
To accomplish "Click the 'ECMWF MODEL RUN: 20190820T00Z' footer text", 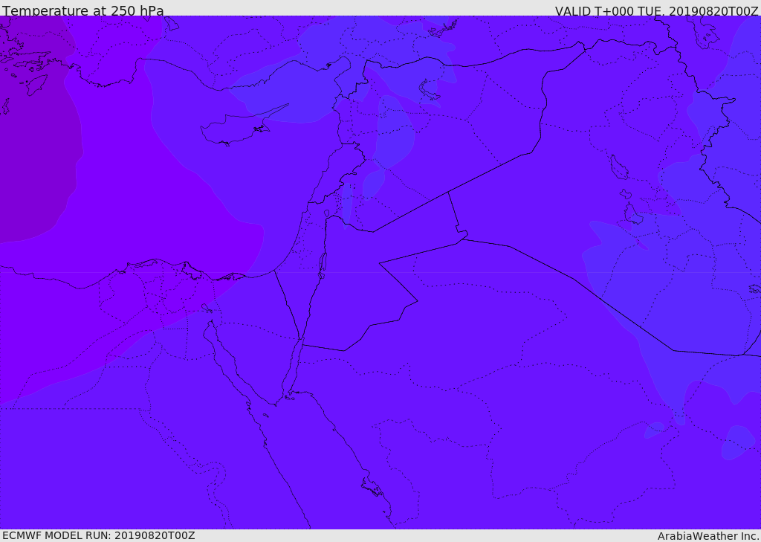I will click(99, 535).
